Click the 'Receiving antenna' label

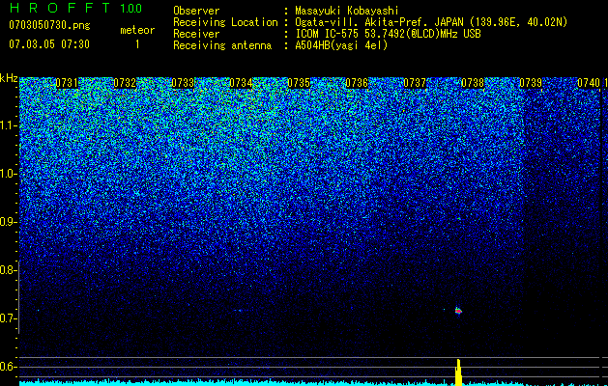pyautogui.click(x=222, y=45)
